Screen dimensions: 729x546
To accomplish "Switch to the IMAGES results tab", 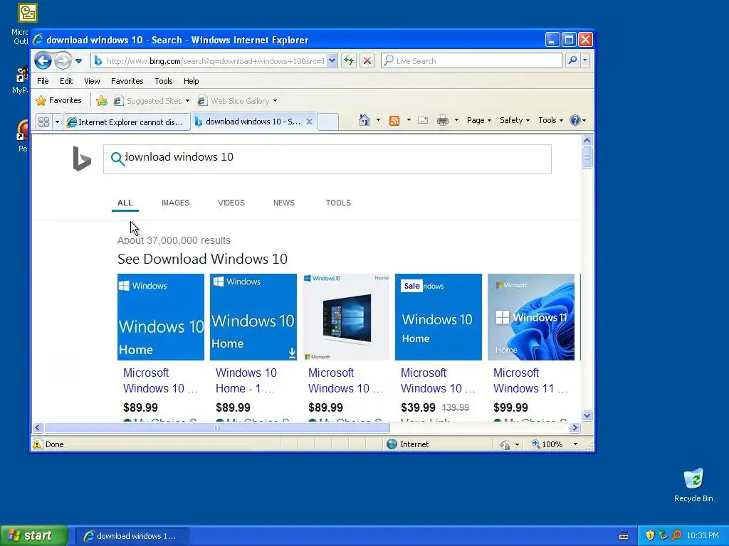I will [175, 203].
